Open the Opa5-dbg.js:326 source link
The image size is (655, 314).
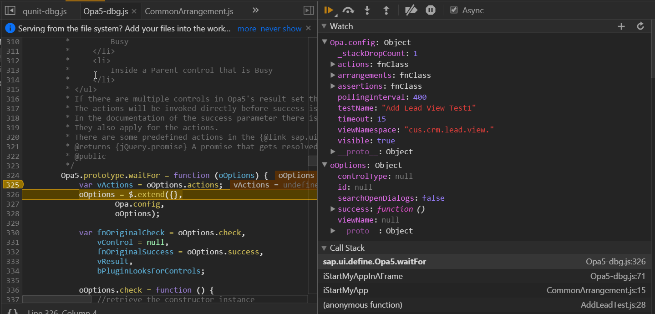point(616,262)
